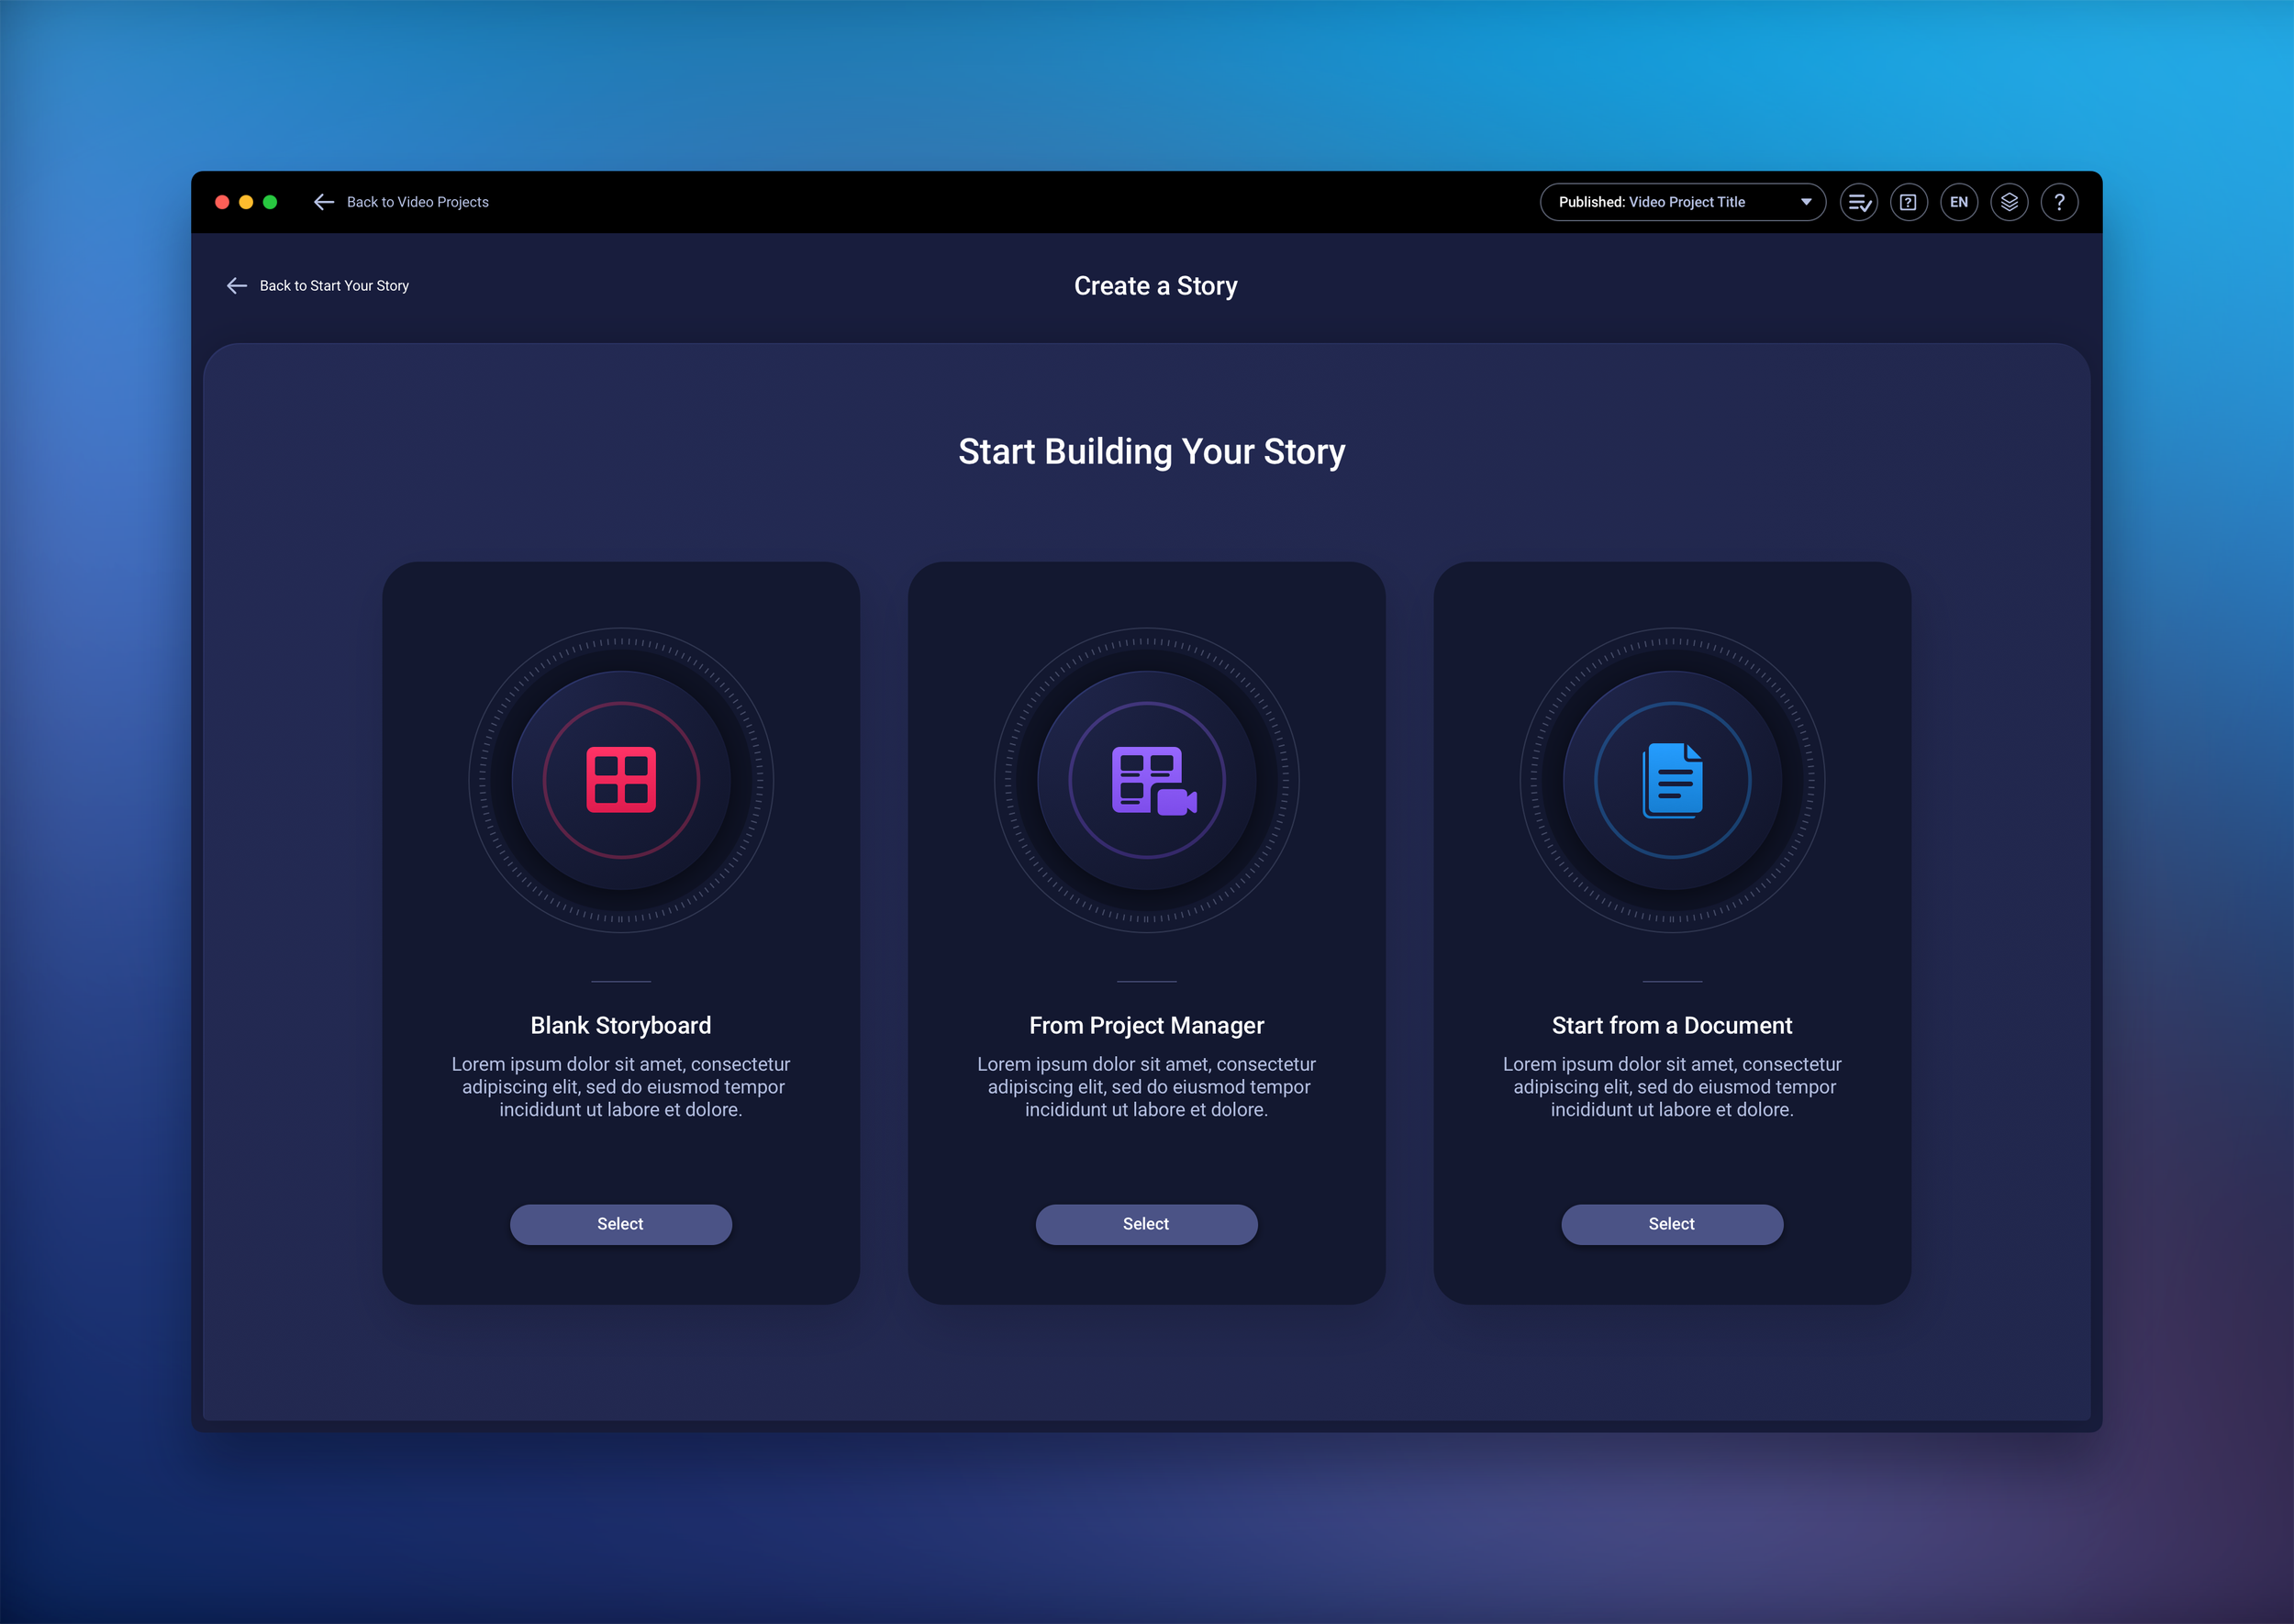Click the back arrow next to Back to Start Your Story
Screen dimensions: 2294x1624
[x=236, y=285]
